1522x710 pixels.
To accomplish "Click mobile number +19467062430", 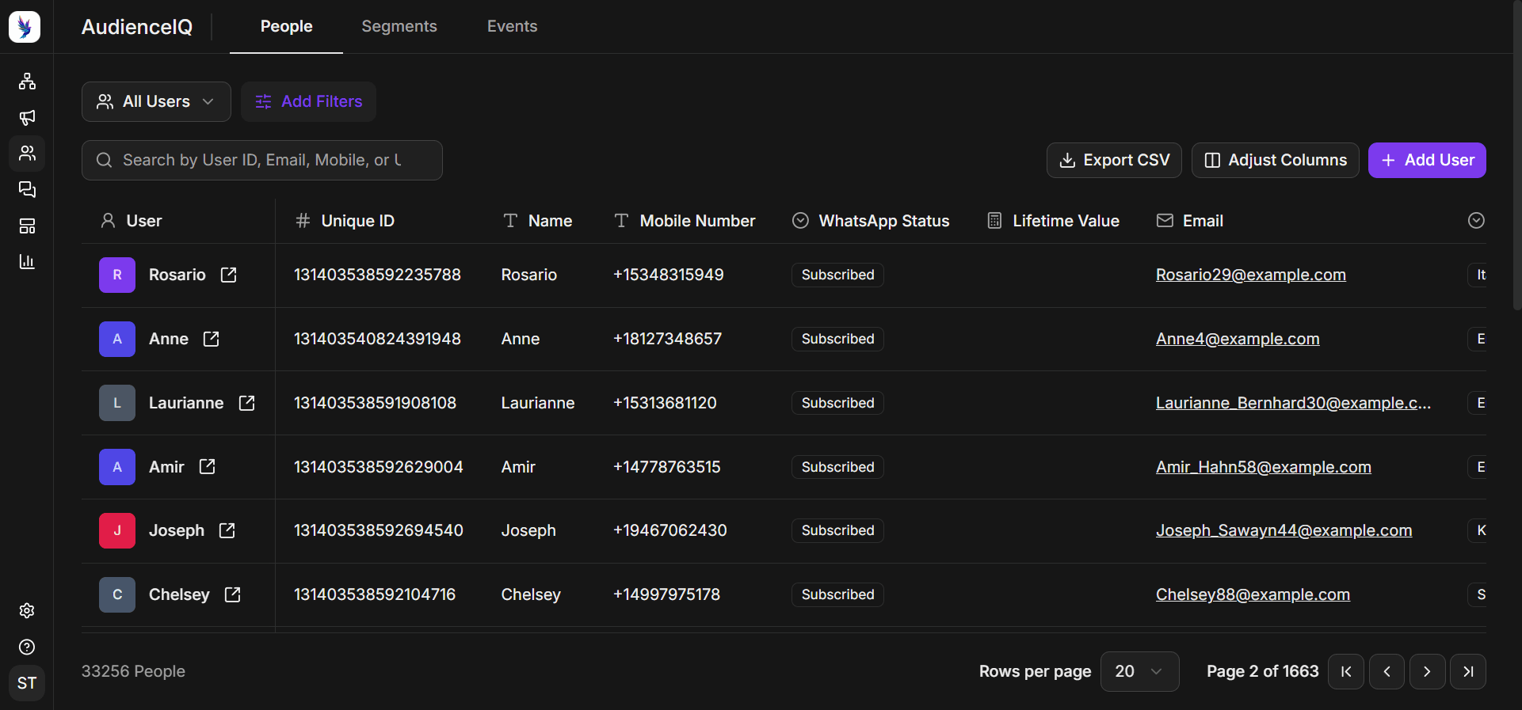I will click(670, 530).
